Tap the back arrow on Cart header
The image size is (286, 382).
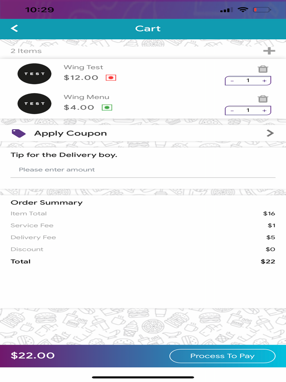(14, 29)
